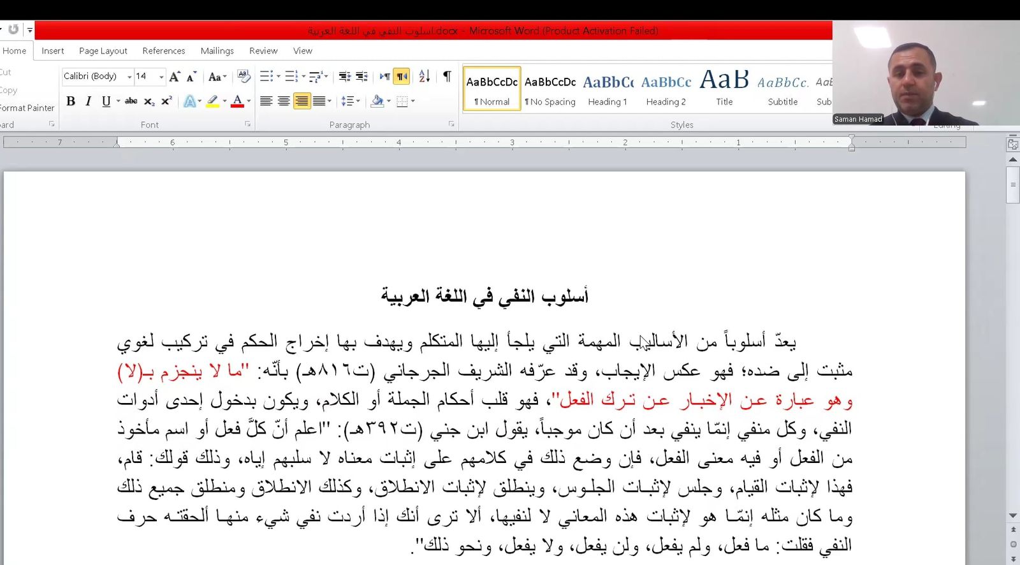Click the Grow Font icon
Viewport: 1020px width, 565px height.
click(175, 77)
